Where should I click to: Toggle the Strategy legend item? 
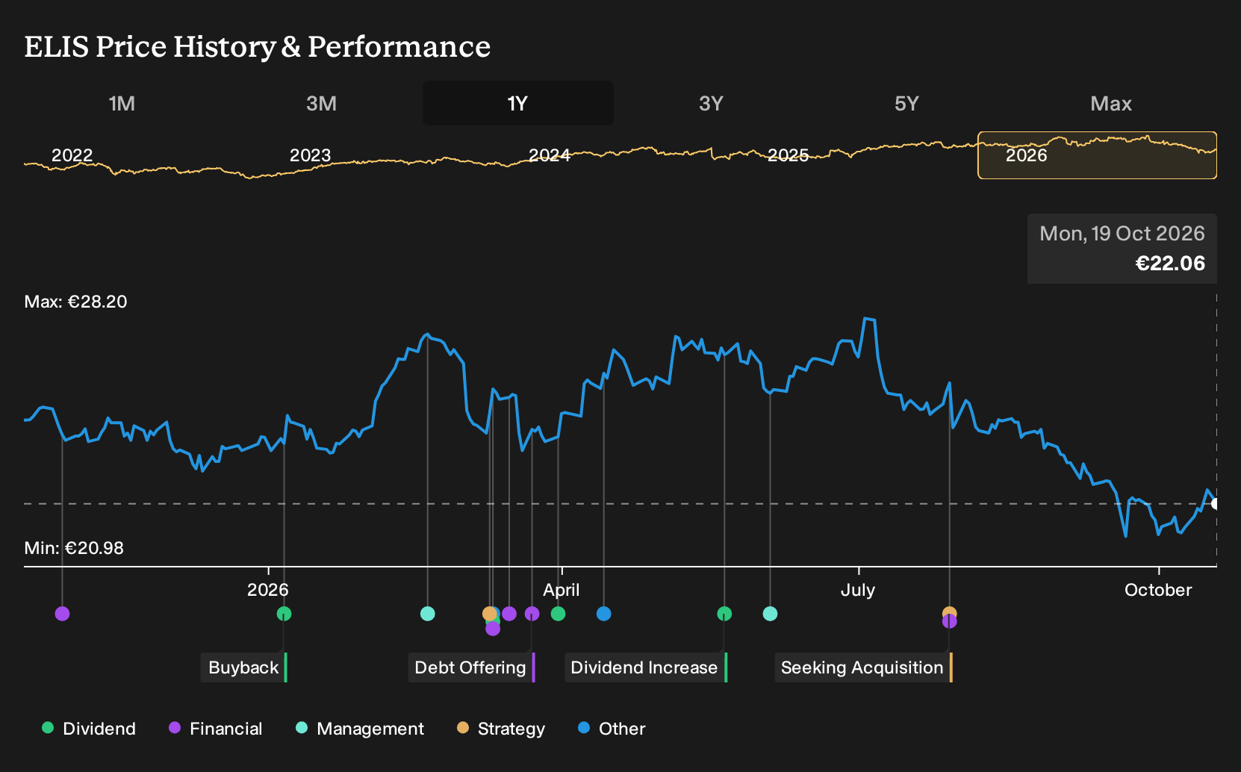point(501,729)
